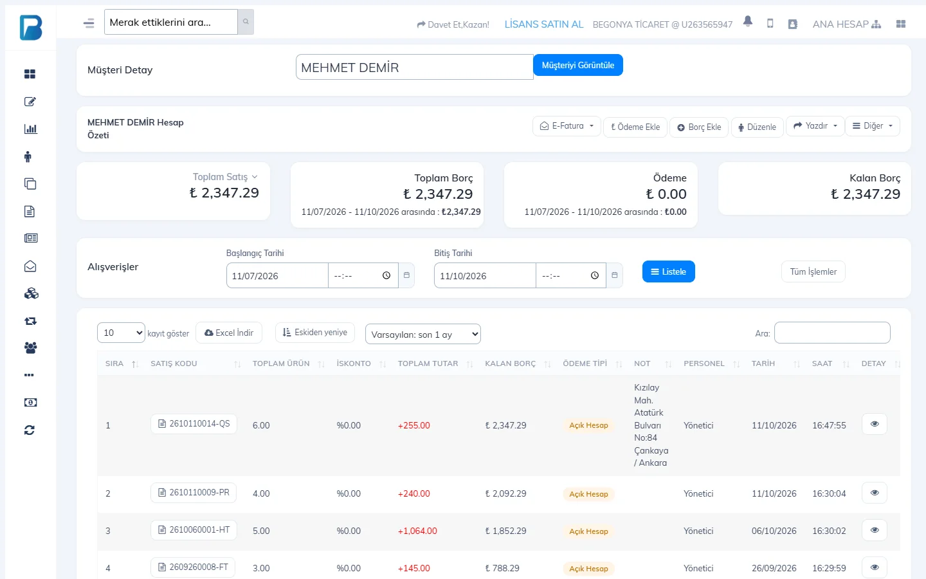Sort table by TARİH column header

774,363
